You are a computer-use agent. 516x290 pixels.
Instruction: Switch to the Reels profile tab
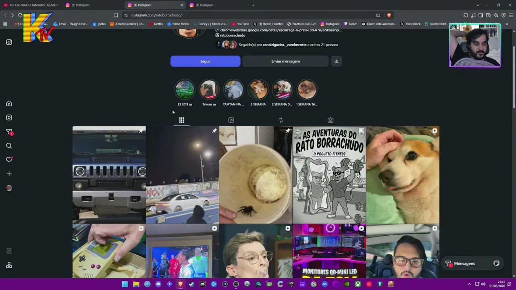(231, 120)
